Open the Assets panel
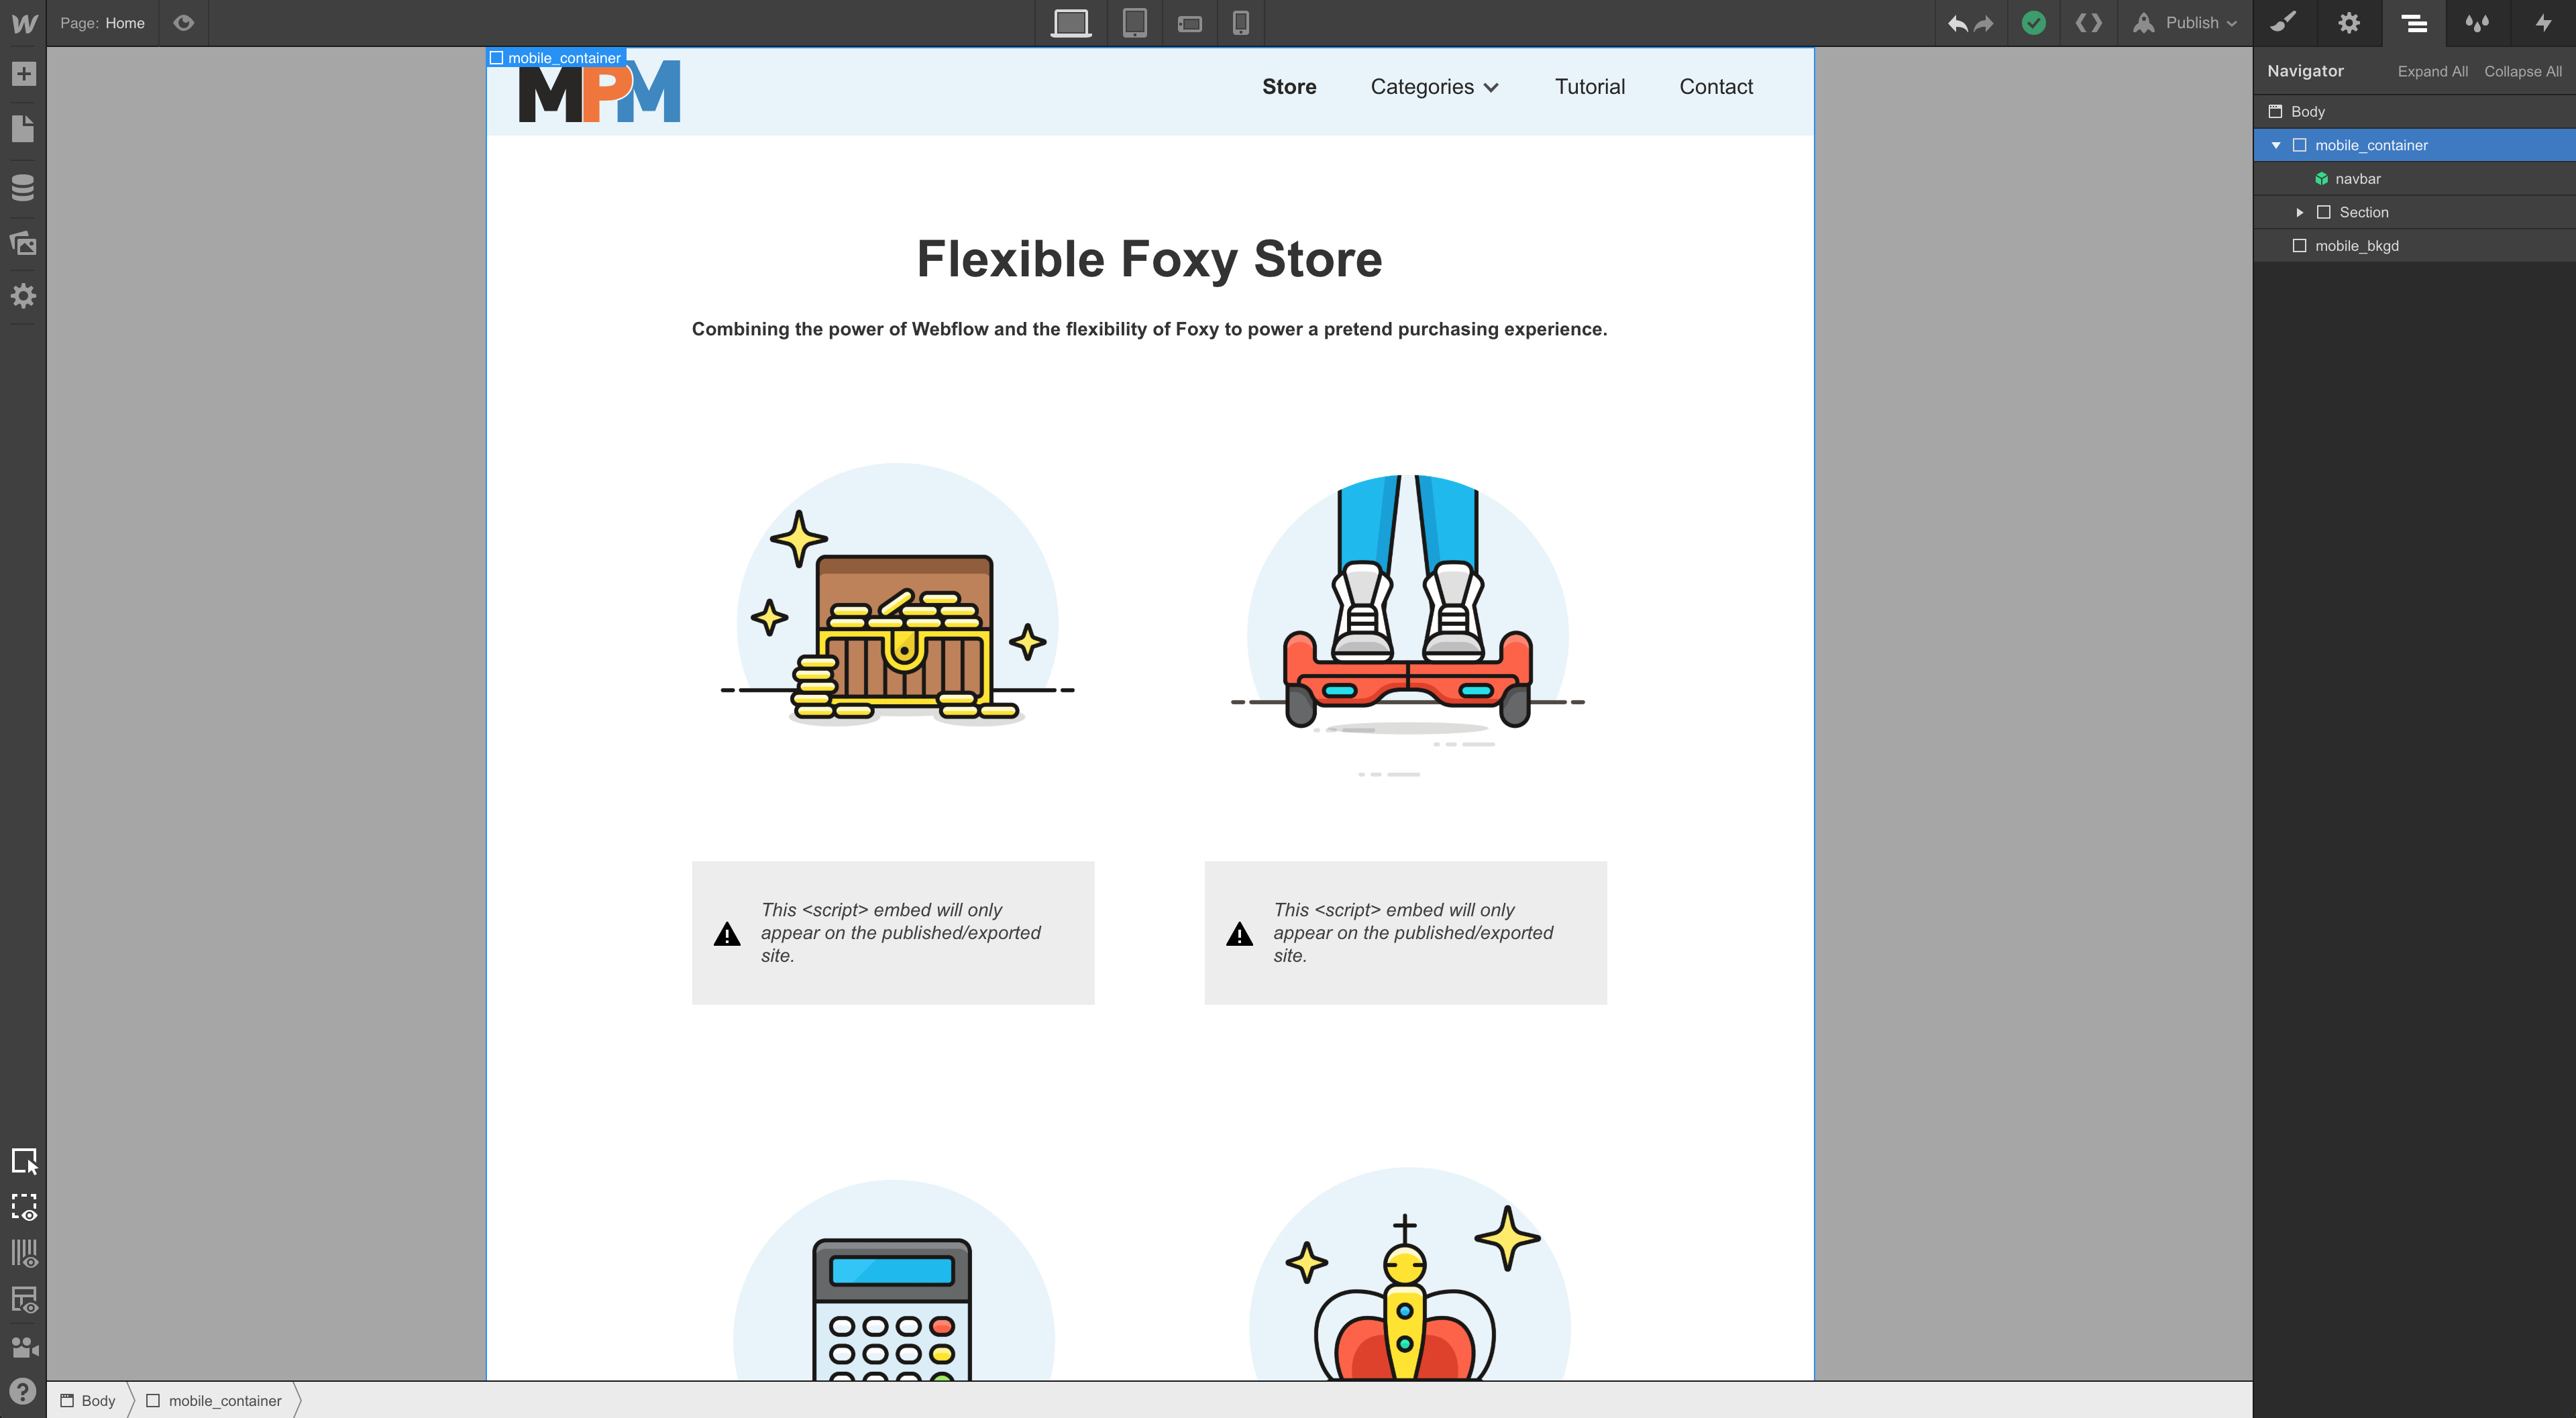2576x1418 pixels. coord(23,242)
